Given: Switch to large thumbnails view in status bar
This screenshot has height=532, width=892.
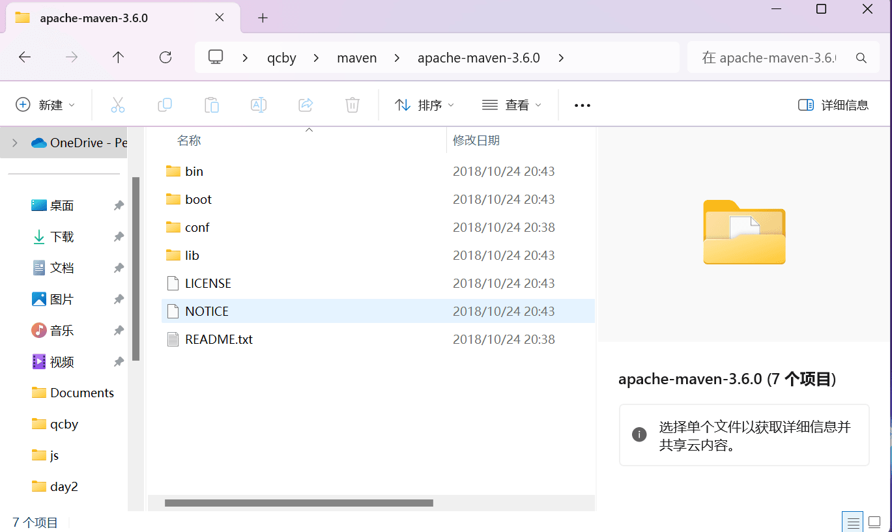Looking at the screenshot, I should click(874, 522).
